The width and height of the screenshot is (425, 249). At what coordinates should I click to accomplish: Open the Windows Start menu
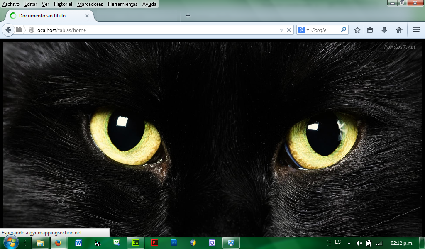[10, 242]
